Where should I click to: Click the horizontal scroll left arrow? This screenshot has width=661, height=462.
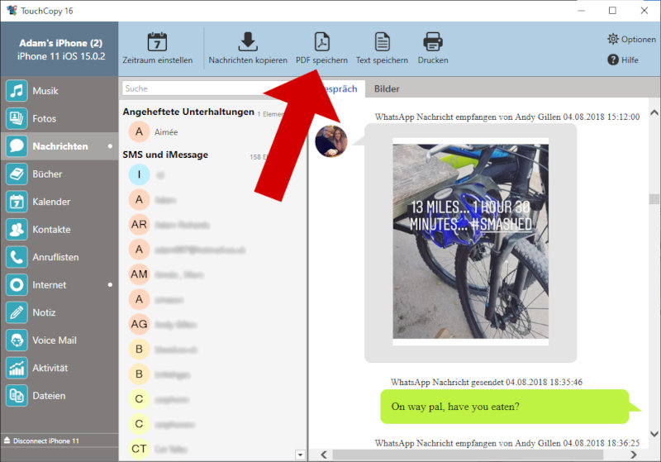[324, 455]
